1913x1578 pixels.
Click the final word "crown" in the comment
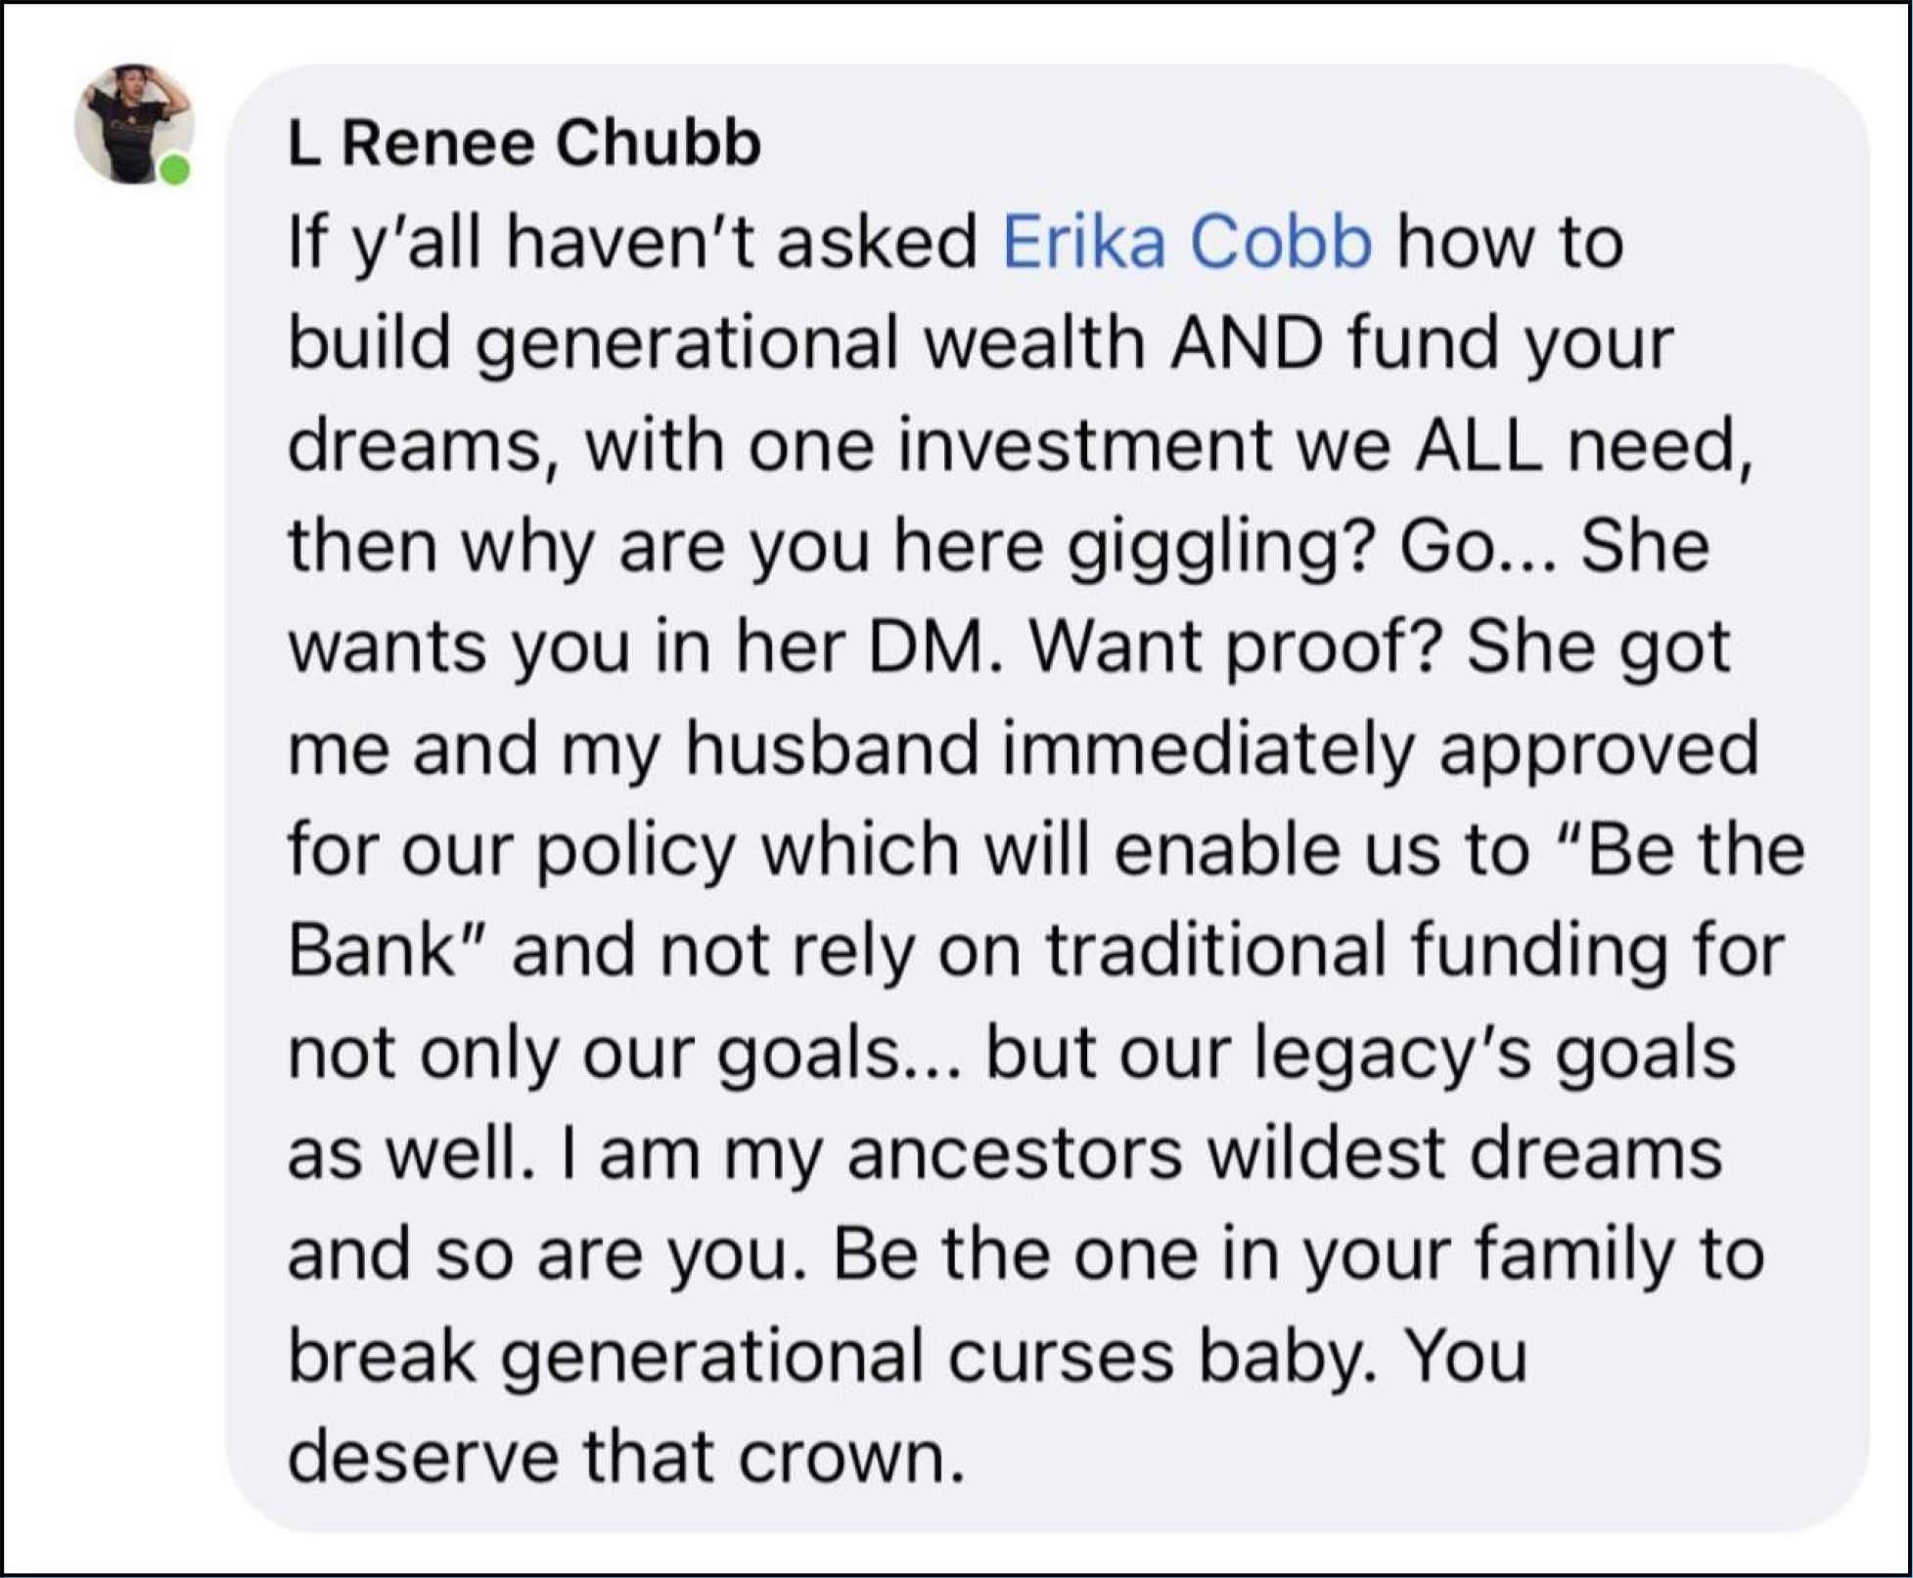842,1457
